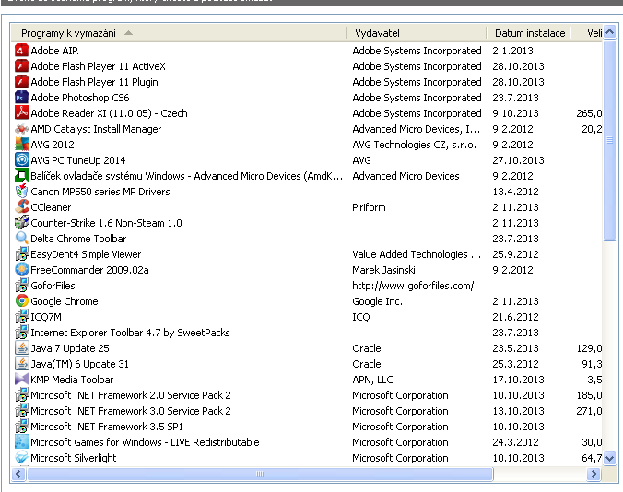
Task: Select KMP Media Toolbar program name
Action: (x=72, y=380)
